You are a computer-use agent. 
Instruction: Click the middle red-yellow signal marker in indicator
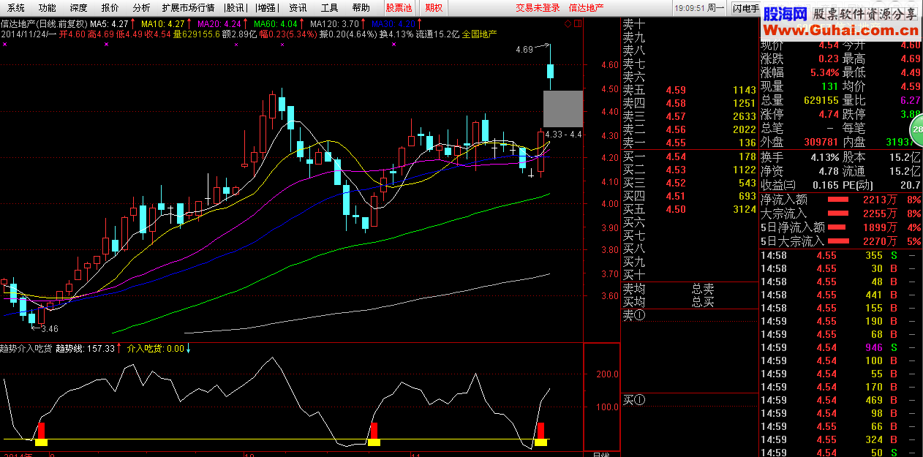click(x=374, y=434)
